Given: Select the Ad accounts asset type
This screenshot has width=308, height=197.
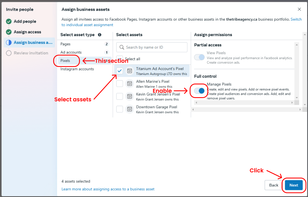Looking at the screenshot, I should [71, 52].
